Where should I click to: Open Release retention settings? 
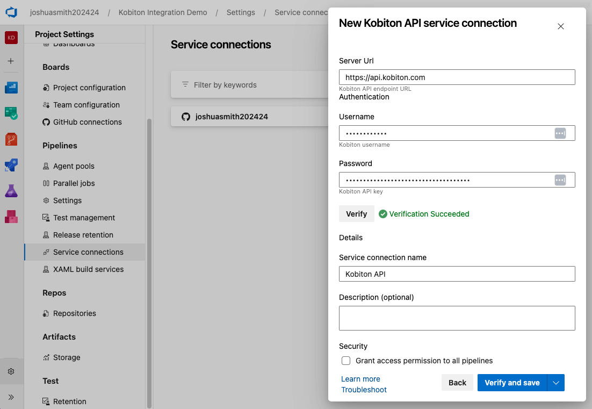click(85, 235)
